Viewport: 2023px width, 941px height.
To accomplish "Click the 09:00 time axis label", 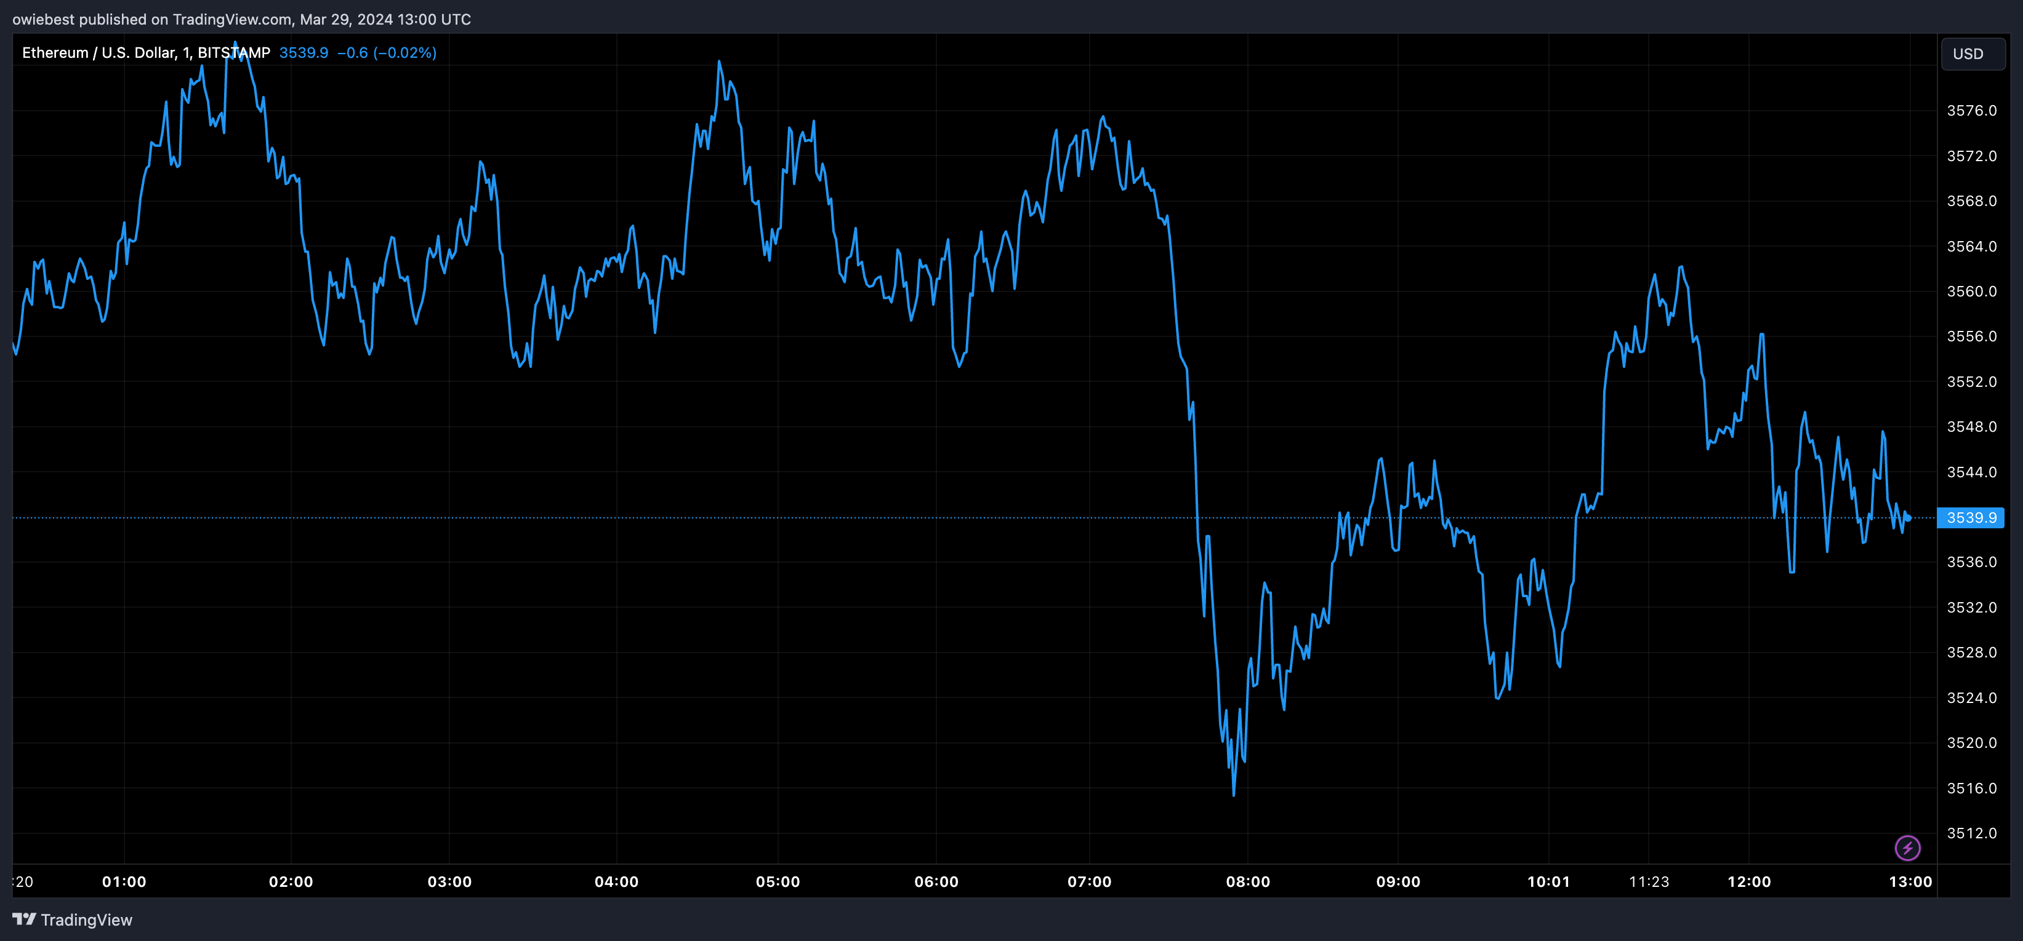I will click(x=1398, y=881).
